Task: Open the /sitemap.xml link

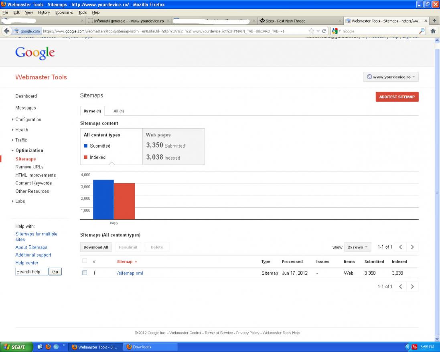Action: [x=130, y=273]
